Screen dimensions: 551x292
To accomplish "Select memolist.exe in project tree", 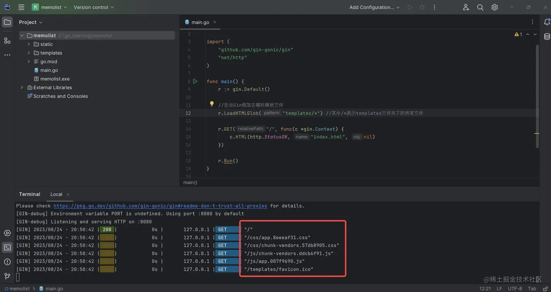I will click(55, 79).
